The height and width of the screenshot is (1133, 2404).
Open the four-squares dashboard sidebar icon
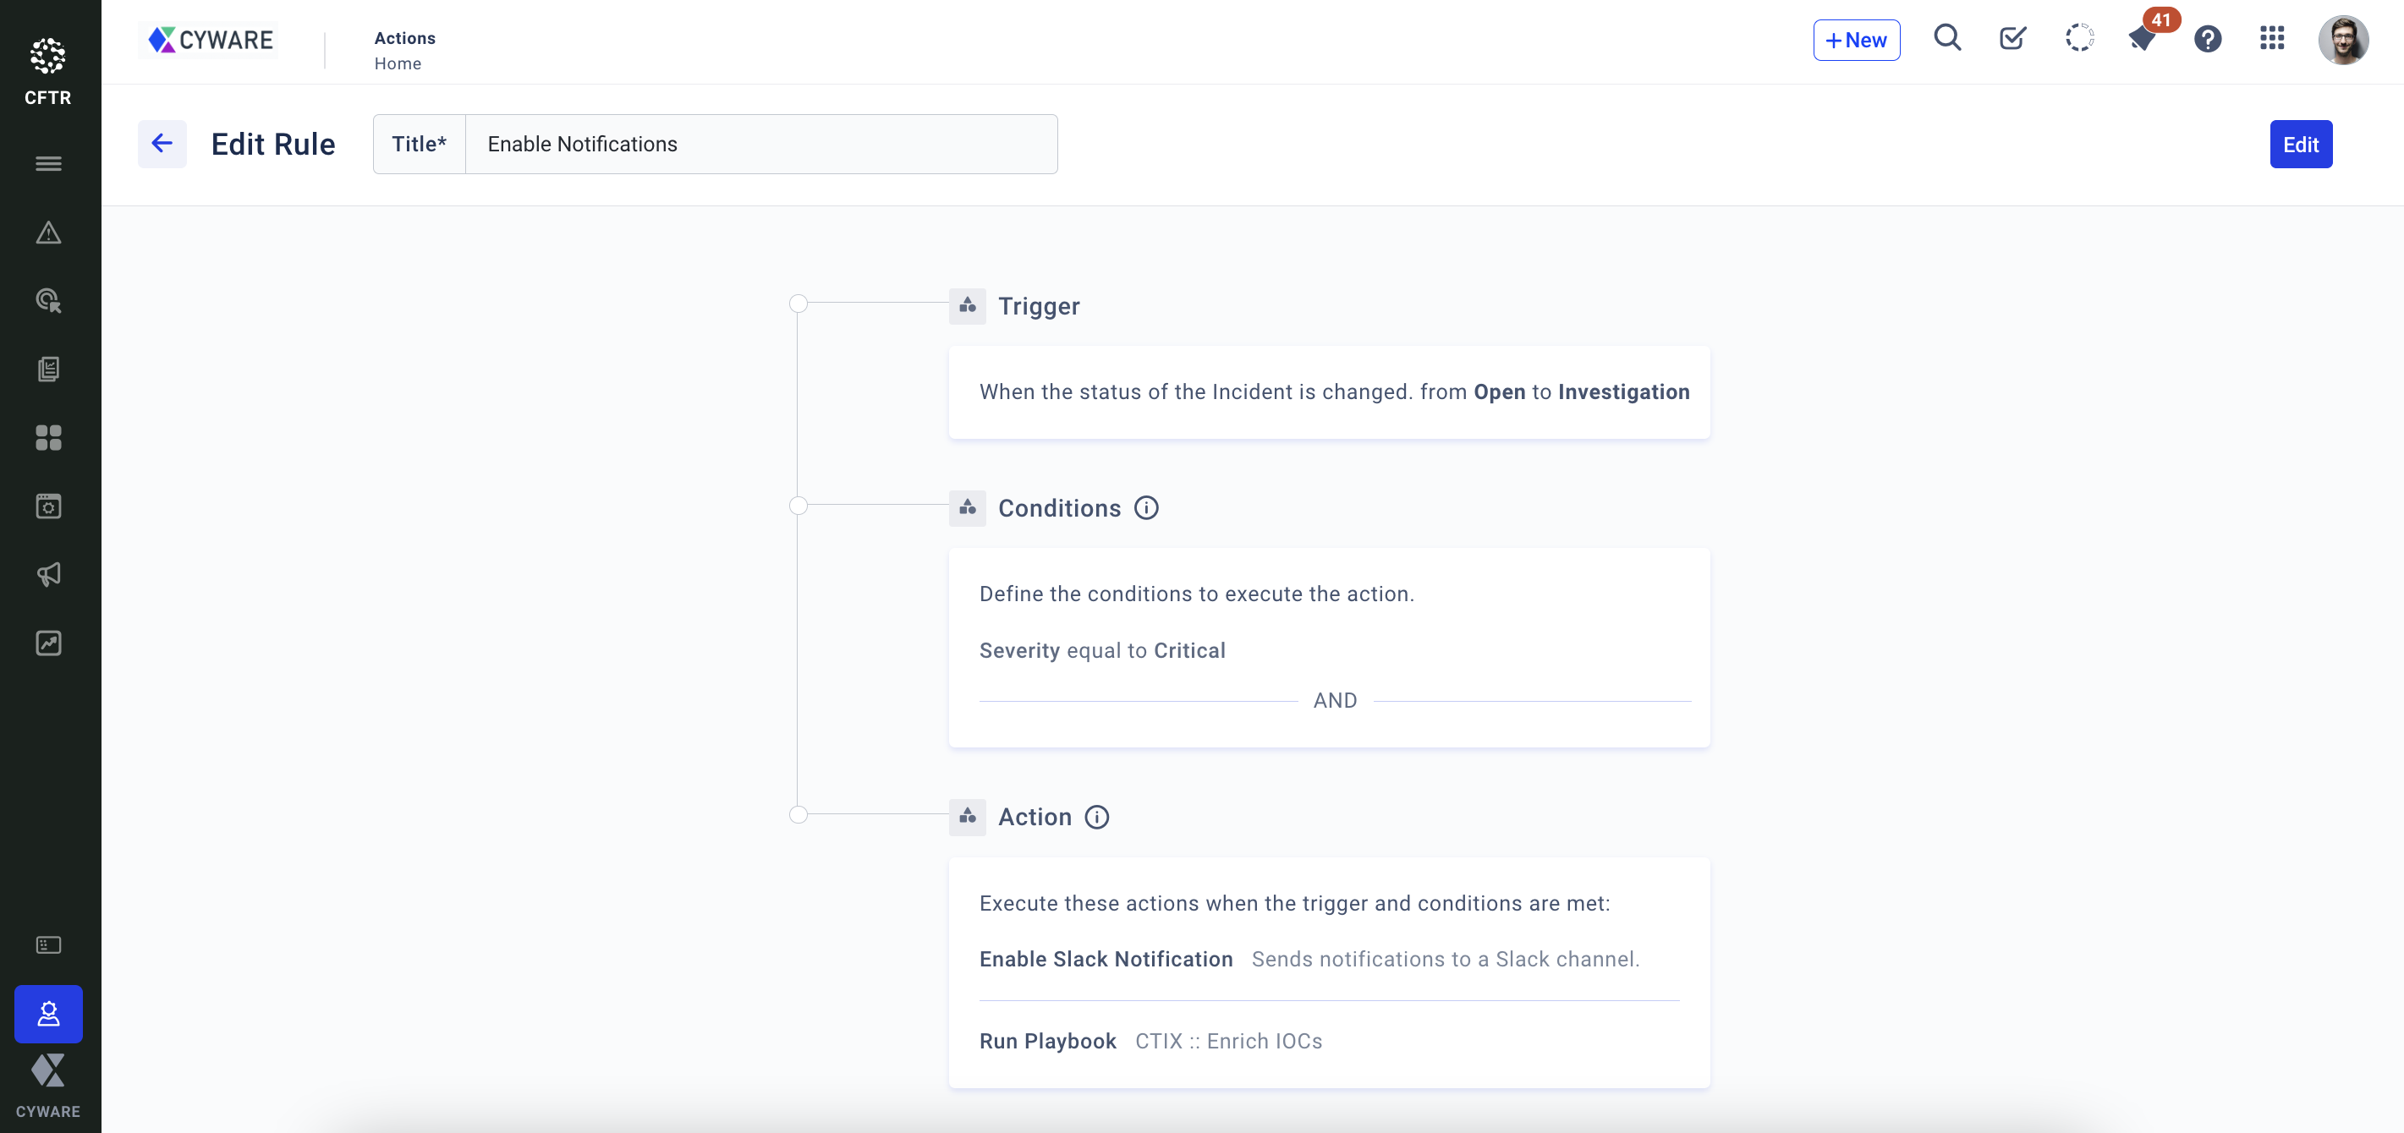(48, 437)
